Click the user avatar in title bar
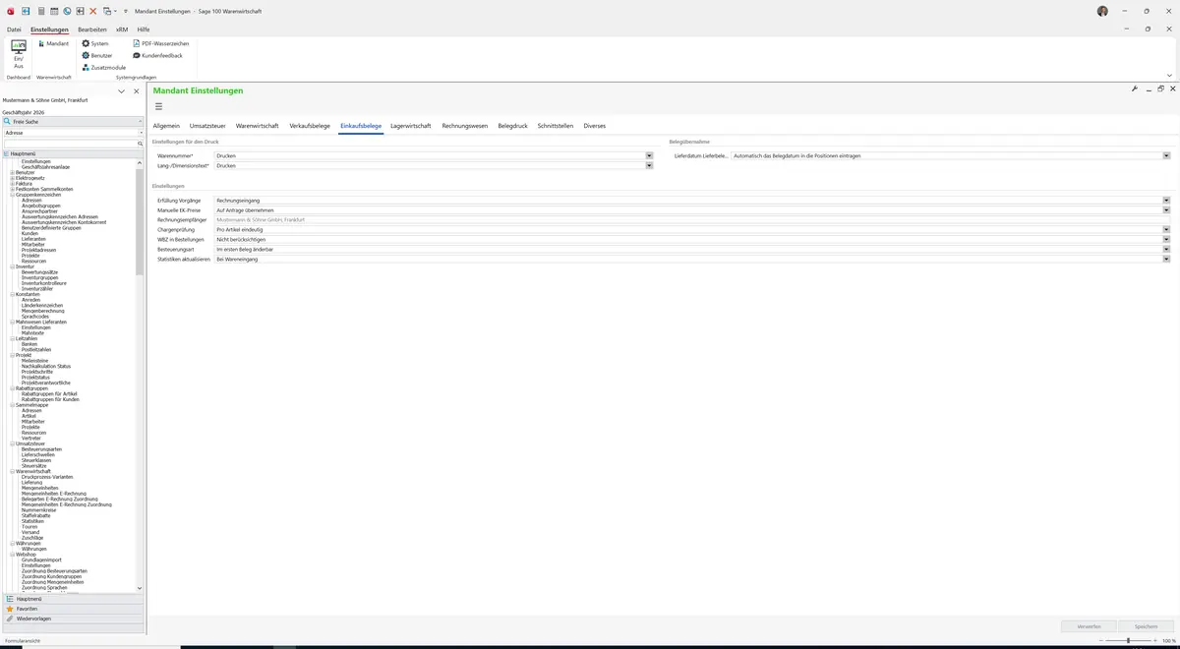The height and width of the screenshot is (649, 1180). pyautogui.click(x=1102, y=11)
